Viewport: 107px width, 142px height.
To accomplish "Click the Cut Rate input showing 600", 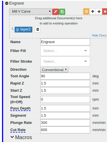I will [65, 130].
